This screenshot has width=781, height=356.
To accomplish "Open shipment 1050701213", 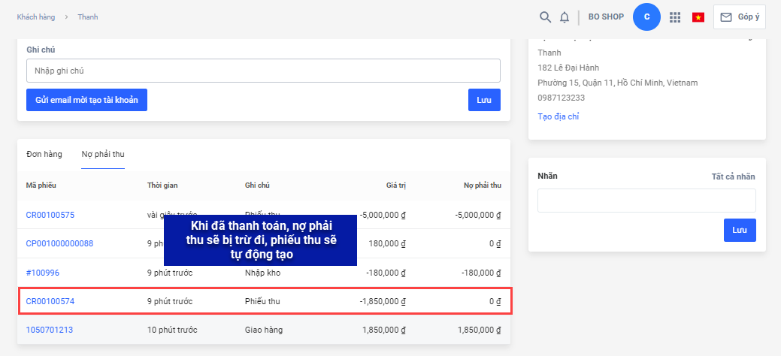I will [50, 330].
